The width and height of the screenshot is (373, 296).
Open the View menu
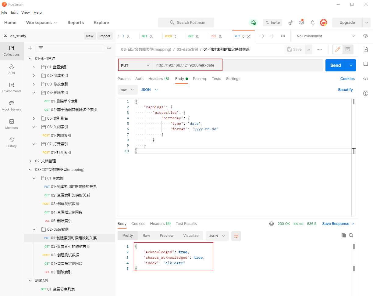pyautogui.click(x=26, y=13)
